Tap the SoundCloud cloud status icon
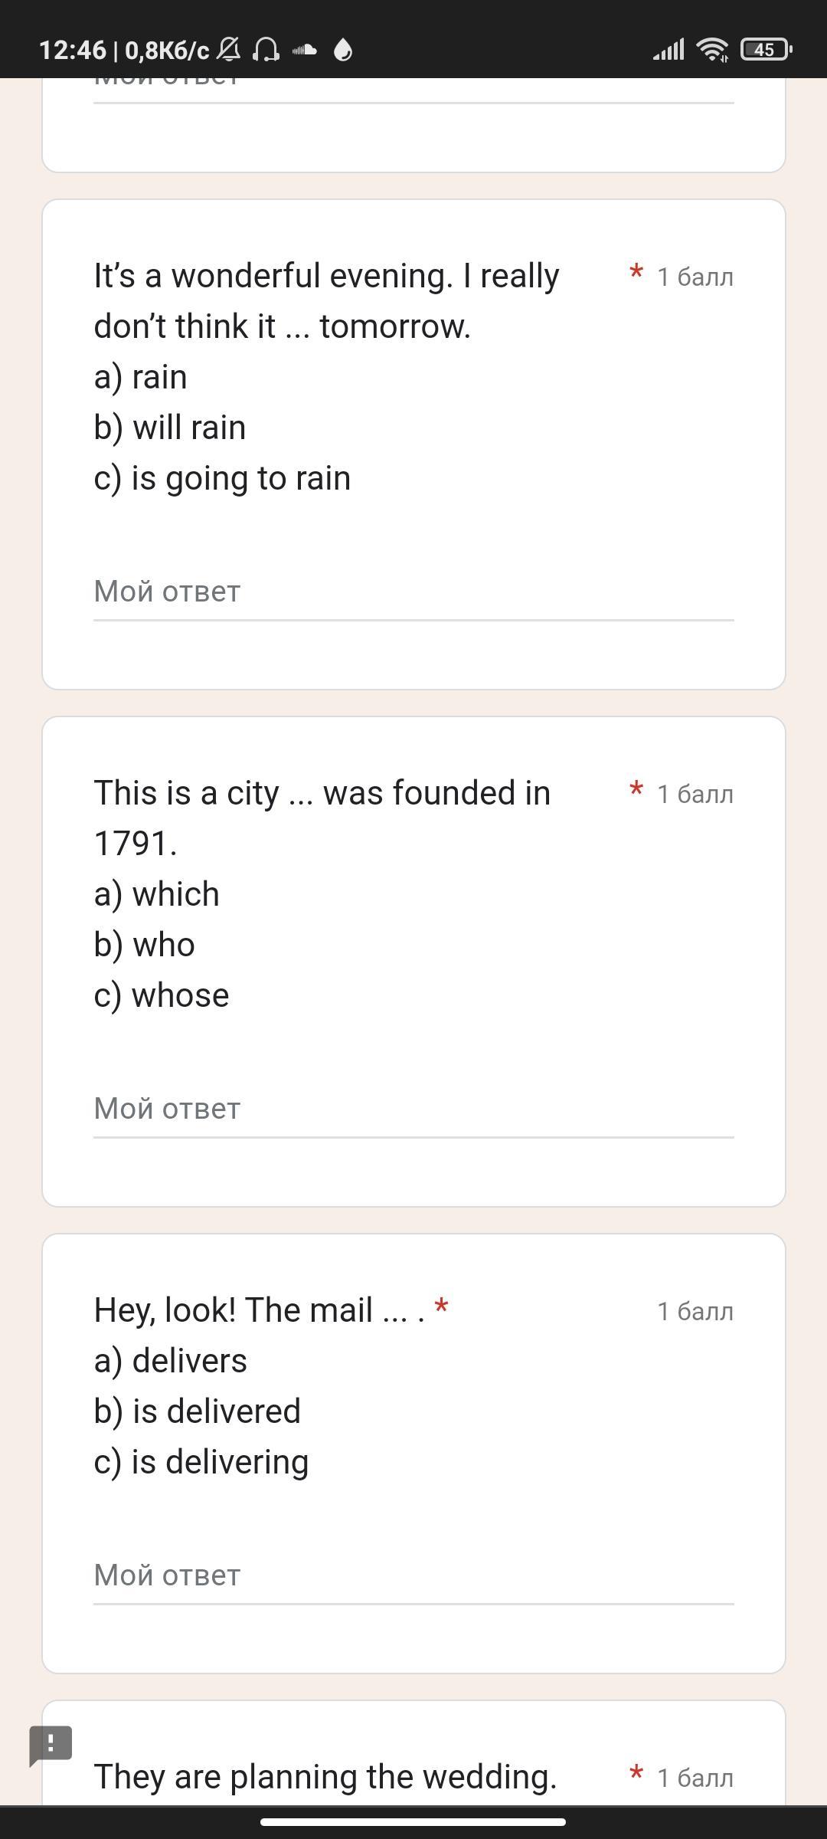Screen dimensions: 827x1839 coord(305,50)
